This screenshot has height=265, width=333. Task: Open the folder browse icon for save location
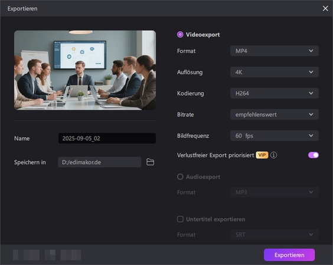point(150,162)
